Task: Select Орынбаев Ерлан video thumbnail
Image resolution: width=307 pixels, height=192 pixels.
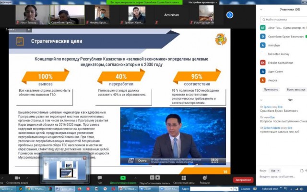Action: point(67,15)
